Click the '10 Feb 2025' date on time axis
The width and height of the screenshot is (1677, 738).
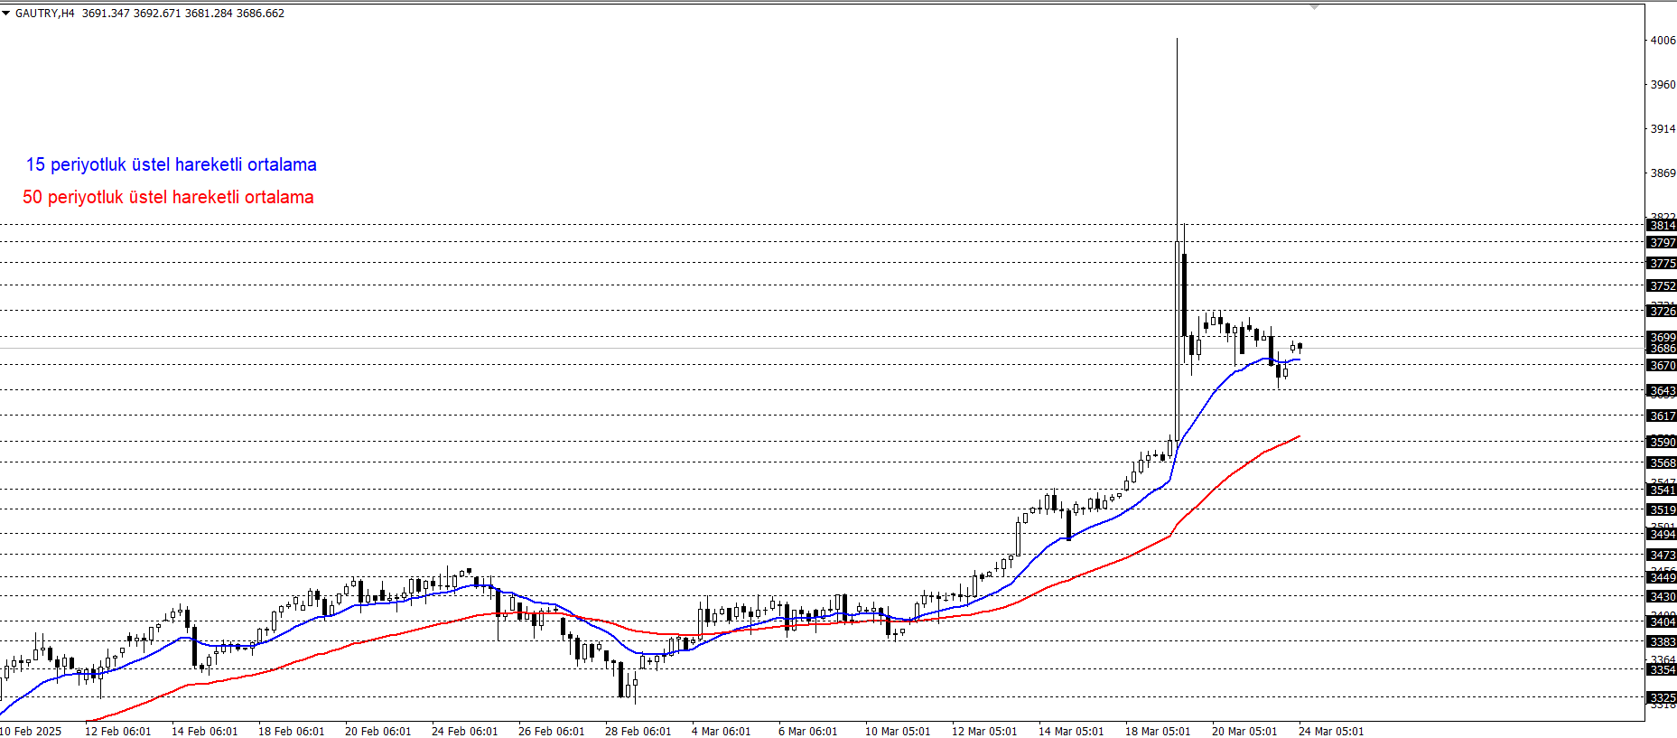pyautogui.click(x=31, y=731)
